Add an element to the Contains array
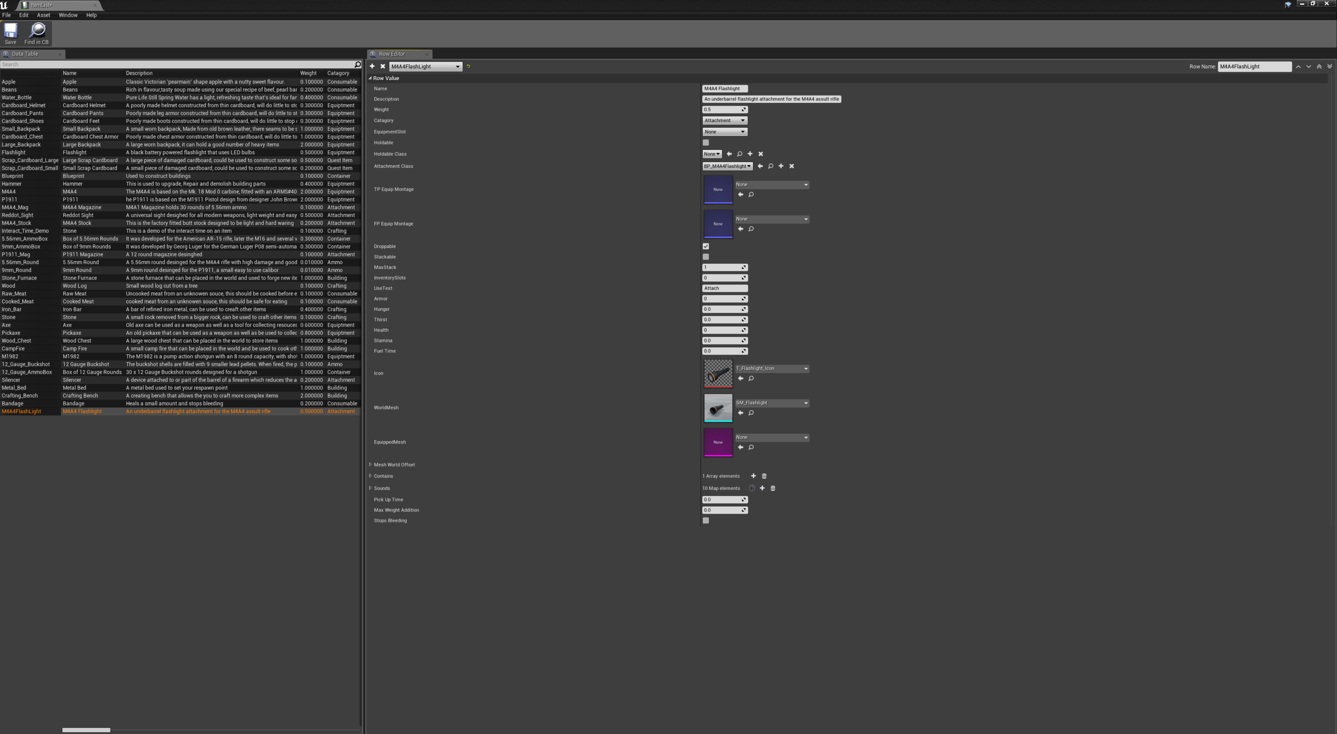The width and height of the screenshot is (1337, 734). [x=753, y=476]
